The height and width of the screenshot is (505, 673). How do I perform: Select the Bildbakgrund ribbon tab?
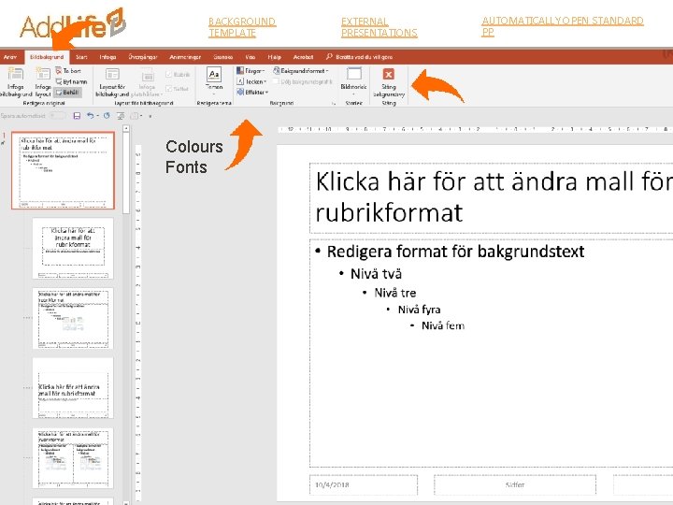coord(47,57)
